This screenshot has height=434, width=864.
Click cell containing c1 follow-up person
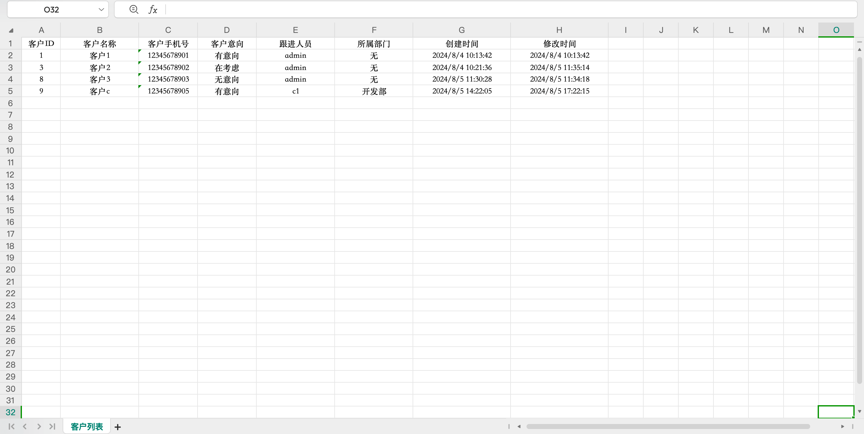(296, 91)
